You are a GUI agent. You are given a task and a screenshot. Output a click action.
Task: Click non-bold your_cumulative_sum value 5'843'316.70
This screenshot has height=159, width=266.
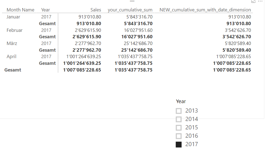139,17
